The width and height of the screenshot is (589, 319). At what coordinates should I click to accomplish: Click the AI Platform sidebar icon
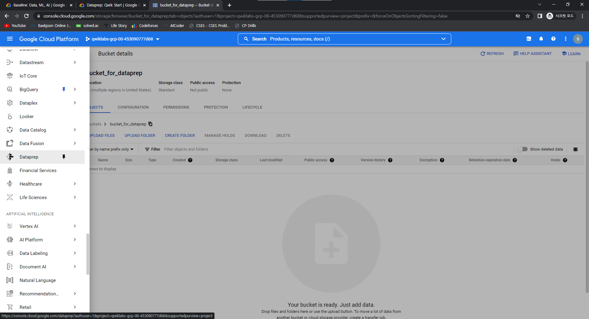(10, 240)
